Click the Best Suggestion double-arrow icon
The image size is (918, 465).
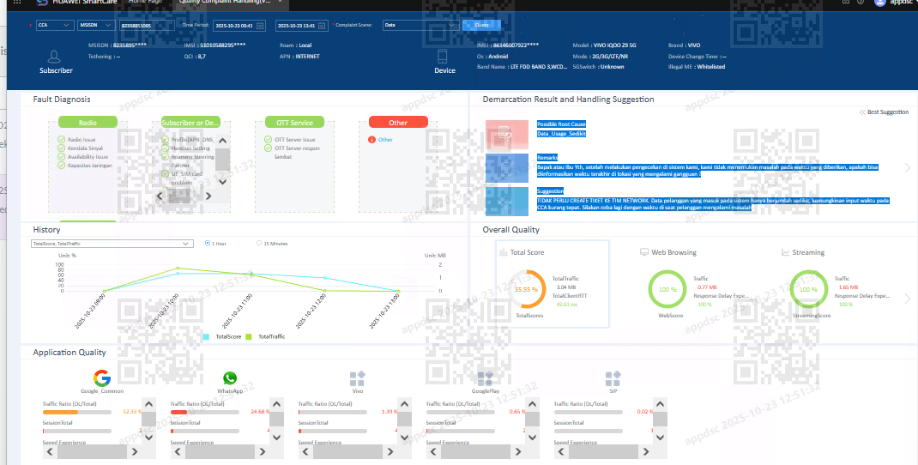click(862, 112)
